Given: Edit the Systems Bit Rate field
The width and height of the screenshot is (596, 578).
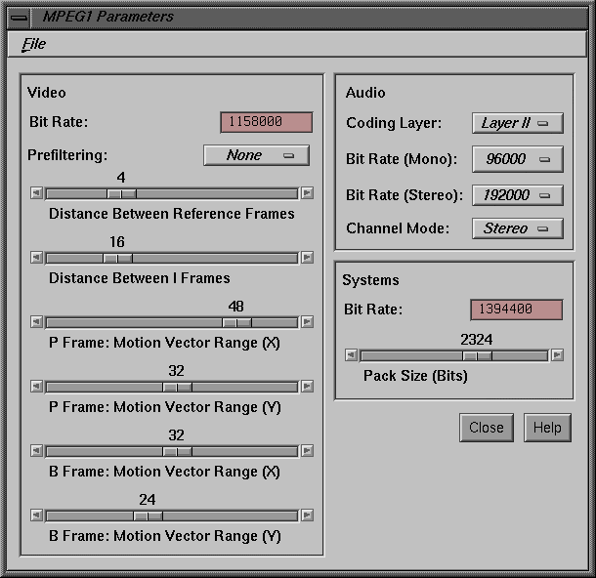Looking at the screenshot, I should (x=517, y=310).
